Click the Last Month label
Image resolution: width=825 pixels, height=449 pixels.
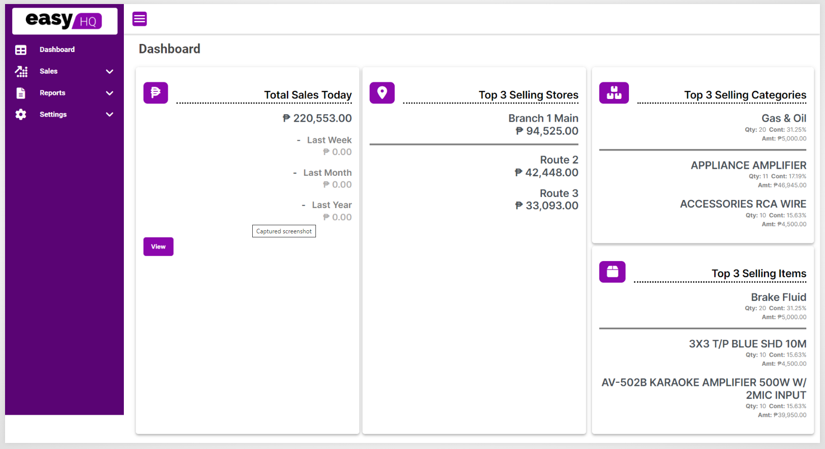pos(327,173)
